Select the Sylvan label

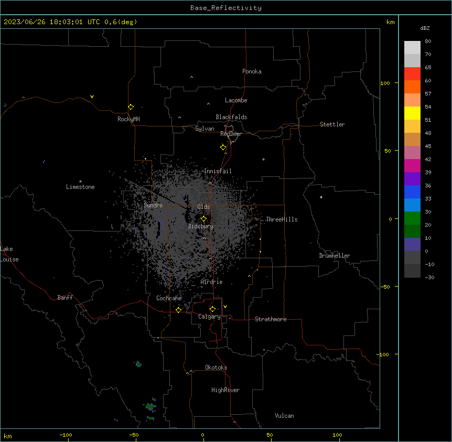[205, 129]
